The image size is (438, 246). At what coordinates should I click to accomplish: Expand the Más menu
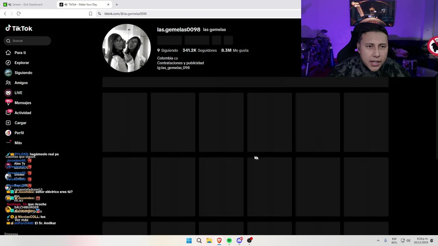coord(18,143)
